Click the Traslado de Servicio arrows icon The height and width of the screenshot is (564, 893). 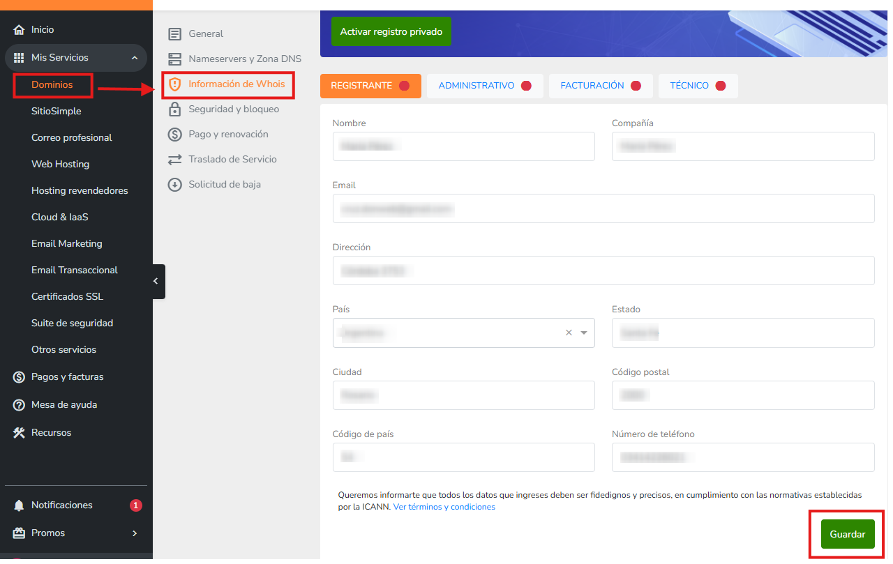(175, 159)
